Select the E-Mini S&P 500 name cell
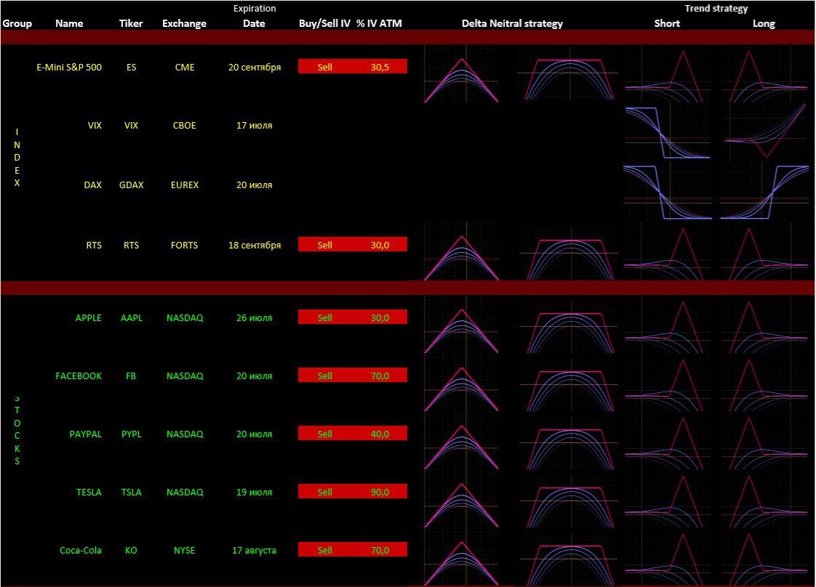Screen dimensions: 816x587 69,67
